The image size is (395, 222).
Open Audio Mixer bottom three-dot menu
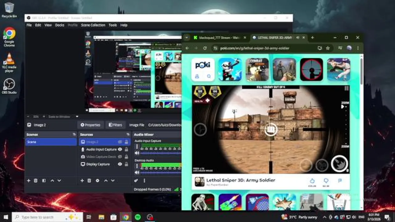144,180
